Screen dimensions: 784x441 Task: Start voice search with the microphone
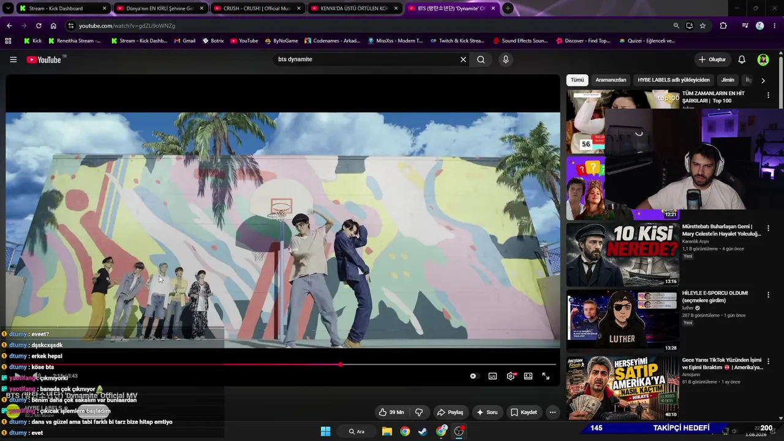tap(505, 59)
